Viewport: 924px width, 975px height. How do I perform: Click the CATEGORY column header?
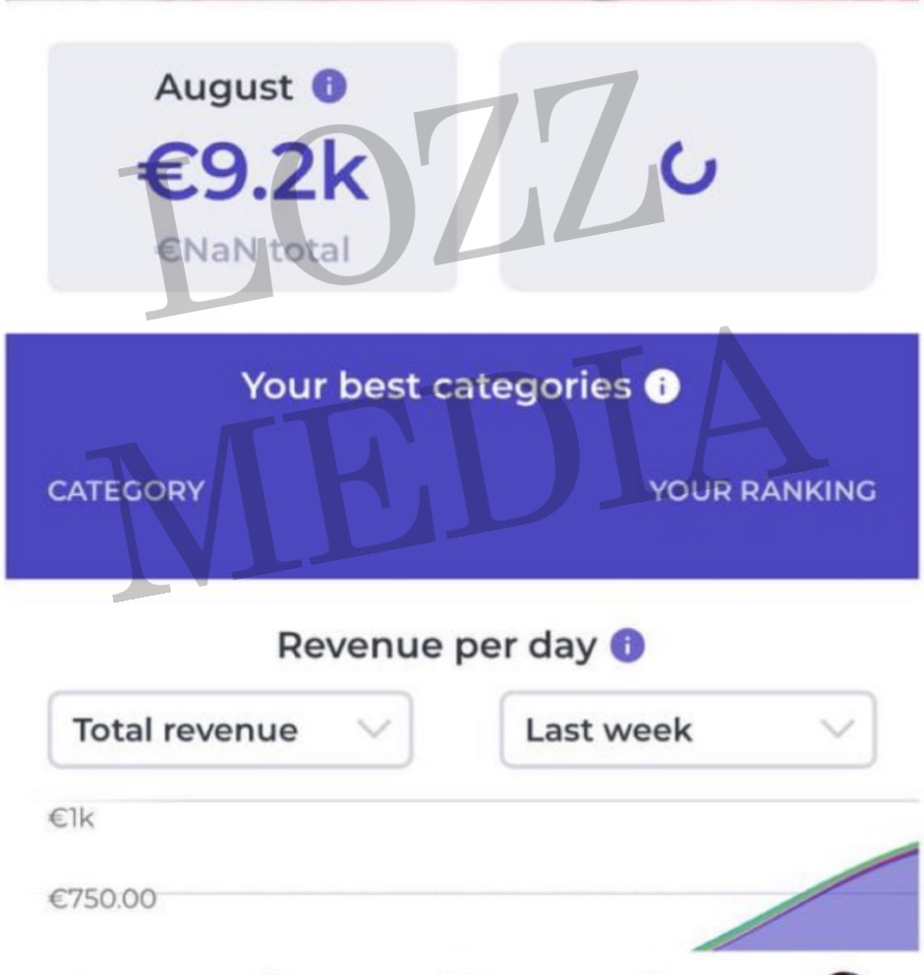pyautogui.click(x=126, y=490)
